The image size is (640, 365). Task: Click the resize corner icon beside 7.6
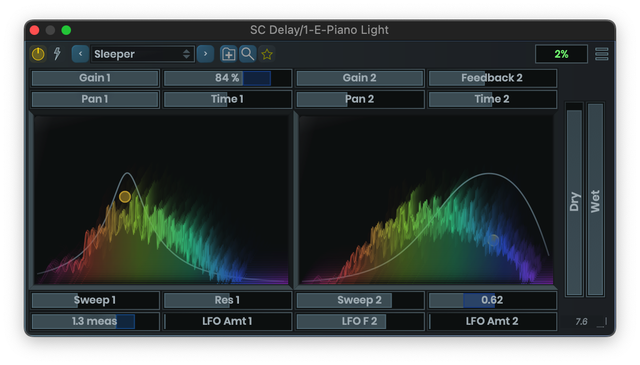(601, 322)
